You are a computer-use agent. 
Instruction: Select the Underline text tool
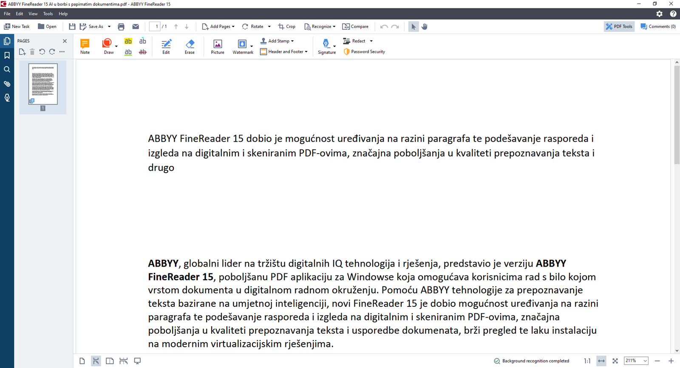128,52
